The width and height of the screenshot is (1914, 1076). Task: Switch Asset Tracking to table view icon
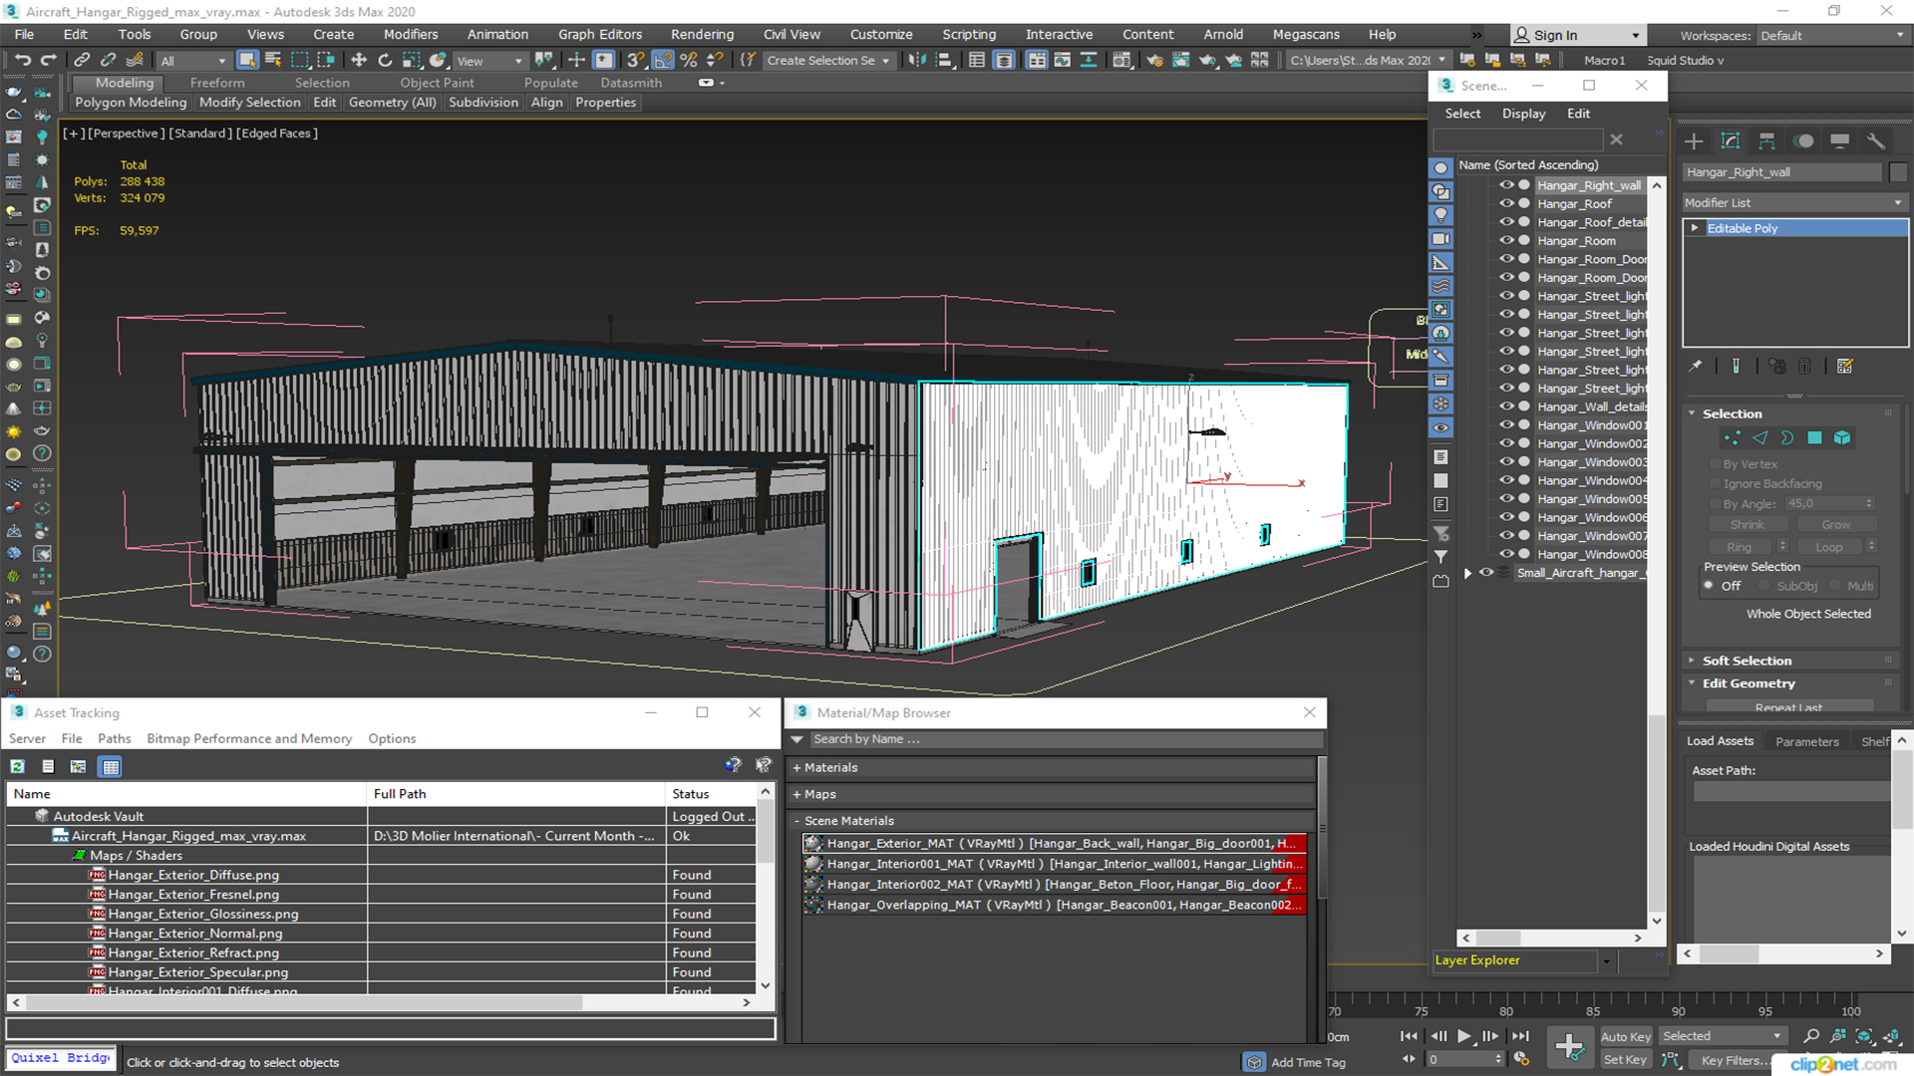click(x=111, y=766)
